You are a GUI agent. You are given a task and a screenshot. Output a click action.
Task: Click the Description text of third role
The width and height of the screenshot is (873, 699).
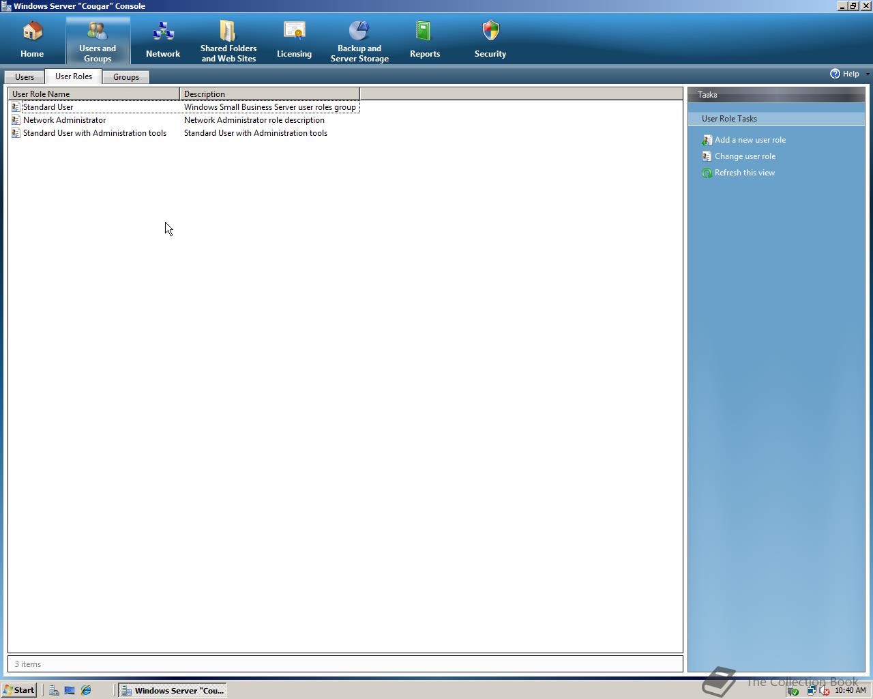click(256, 133)
